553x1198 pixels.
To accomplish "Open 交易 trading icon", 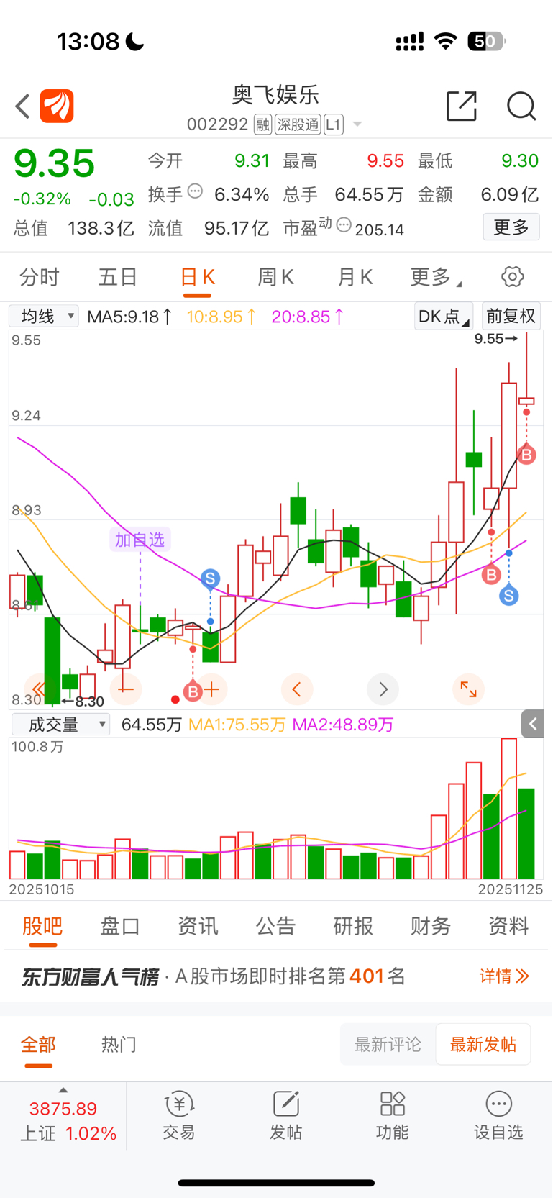I will [x=179, y=1115].
